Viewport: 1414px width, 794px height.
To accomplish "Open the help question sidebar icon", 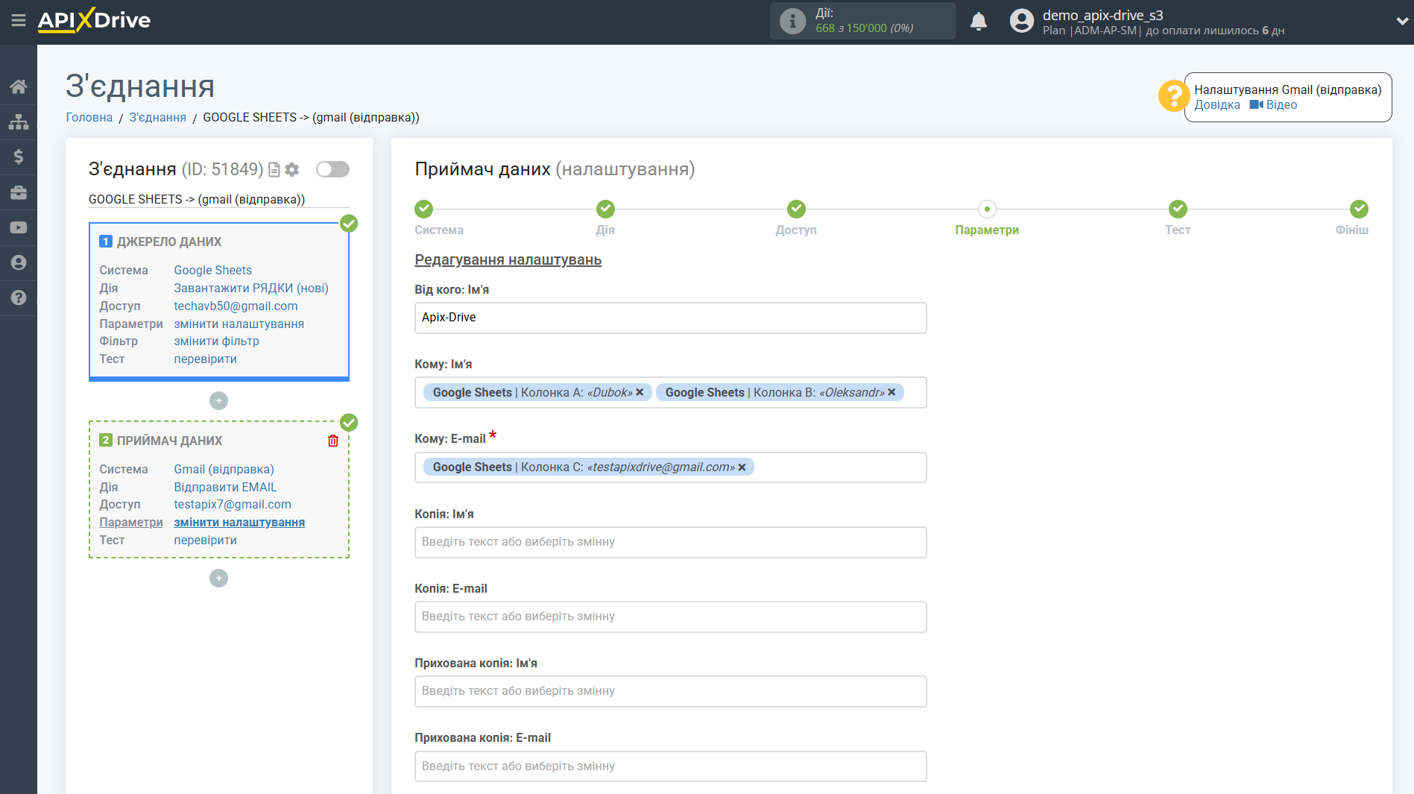I will click(19, 297).
